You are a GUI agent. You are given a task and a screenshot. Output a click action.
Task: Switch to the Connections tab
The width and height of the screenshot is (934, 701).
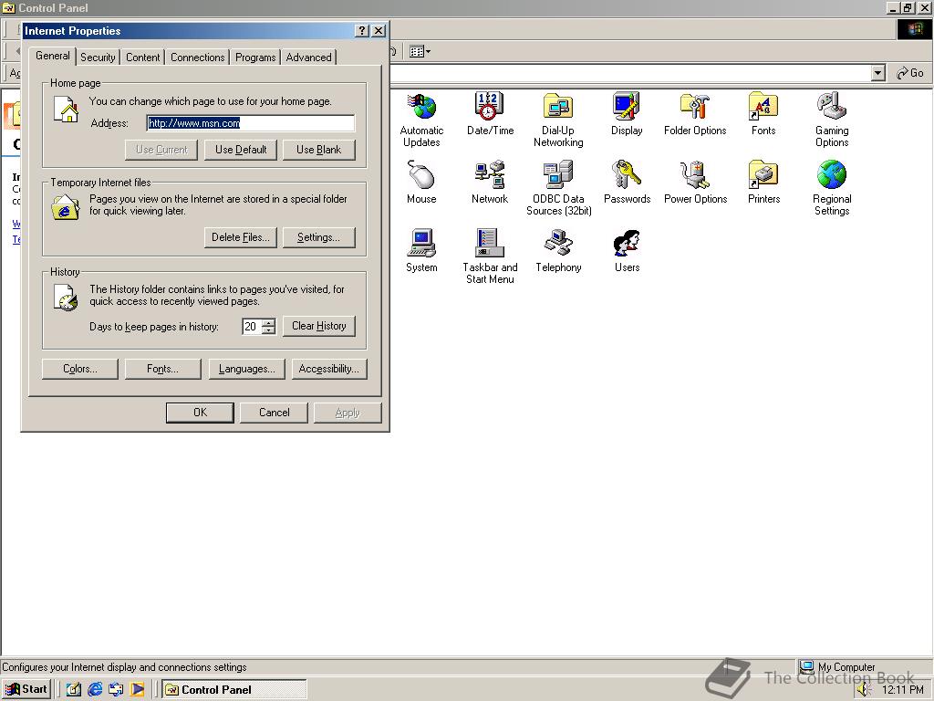click(x=198, y=58)
